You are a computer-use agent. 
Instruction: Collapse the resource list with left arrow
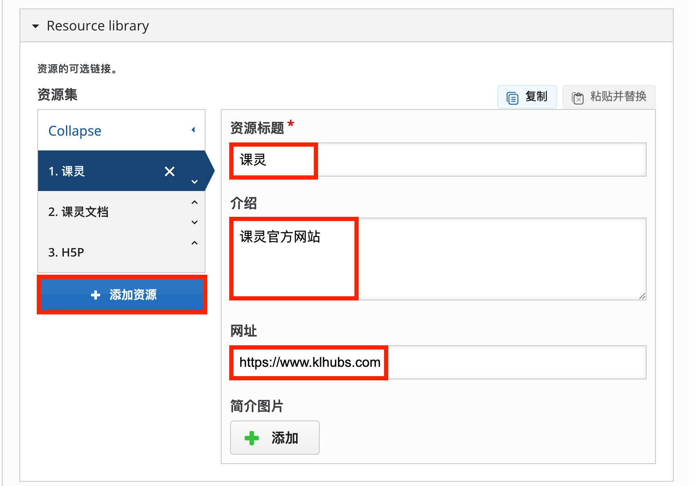point(193,130)
